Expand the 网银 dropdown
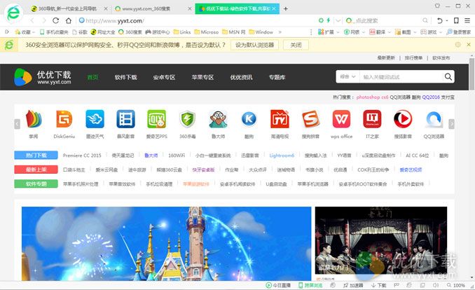The image size is (475, 290). point(363,32)
